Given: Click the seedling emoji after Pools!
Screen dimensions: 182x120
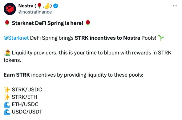Looking at the screenshot, I should coord(161,38).
